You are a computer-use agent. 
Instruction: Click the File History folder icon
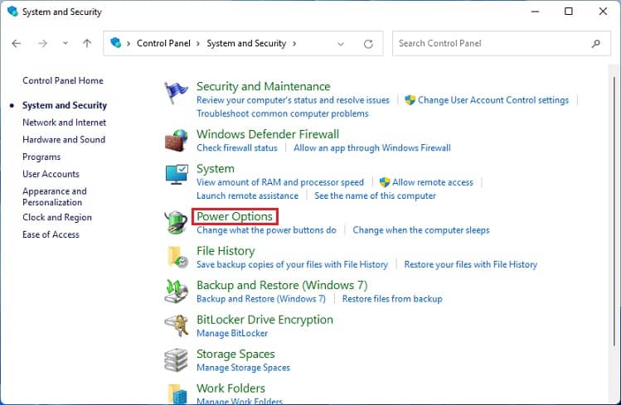177,257
